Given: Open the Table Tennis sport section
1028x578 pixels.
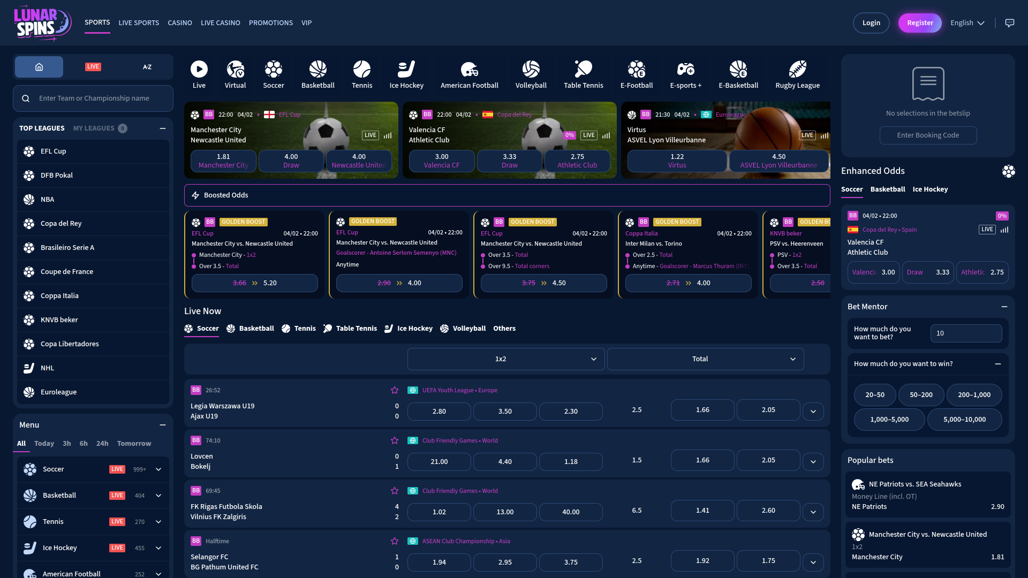Looking at the screenshot, I should [x=583, y=74].
